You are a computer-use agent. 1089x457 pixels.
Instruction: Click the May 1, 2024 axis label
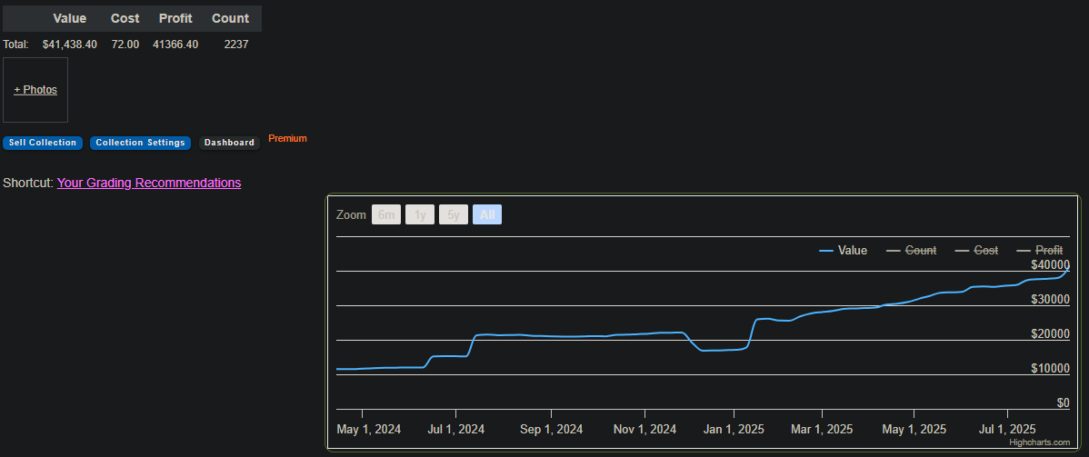click(369, 429)
